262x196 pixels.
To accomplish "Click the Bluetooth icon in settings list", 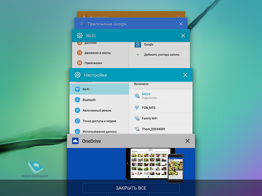I will tap(77, 100).
